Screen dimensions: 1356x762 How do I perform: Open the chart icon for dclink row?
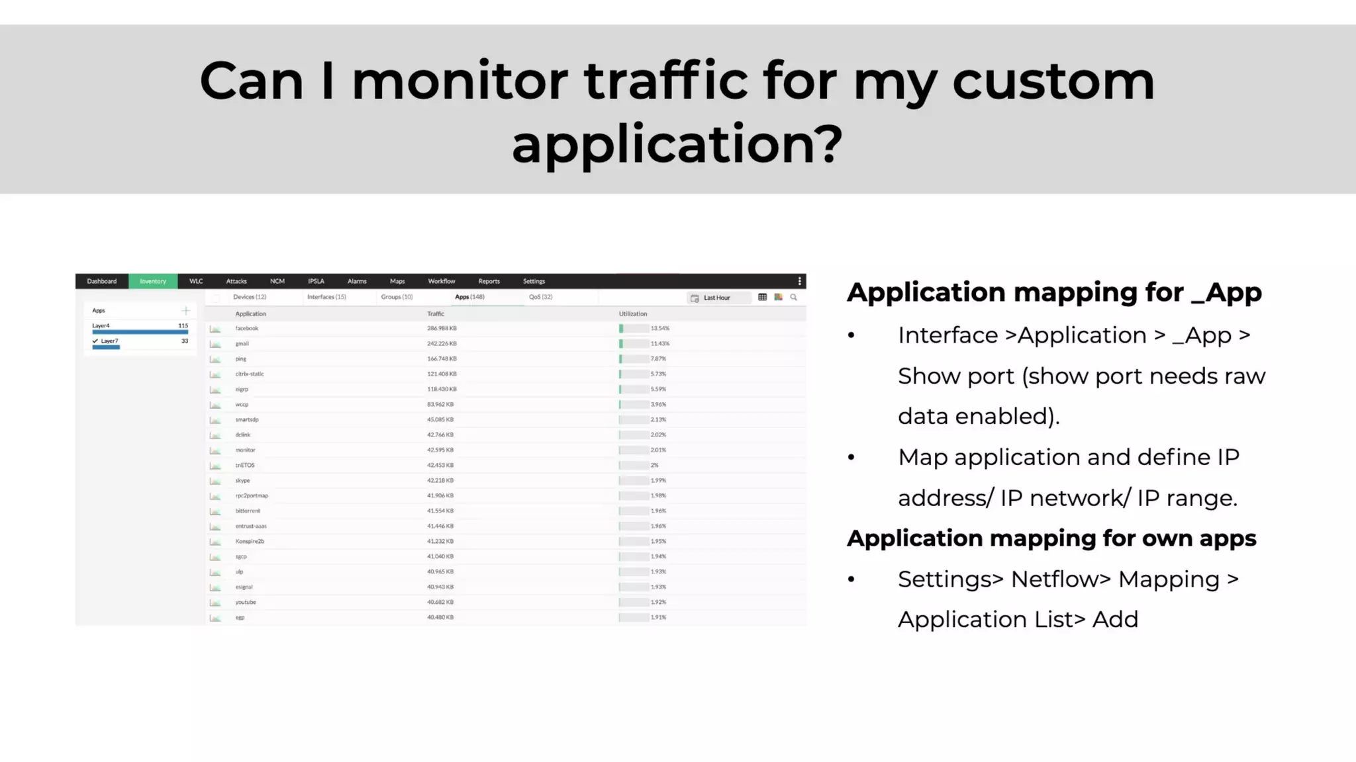point(215,435)
